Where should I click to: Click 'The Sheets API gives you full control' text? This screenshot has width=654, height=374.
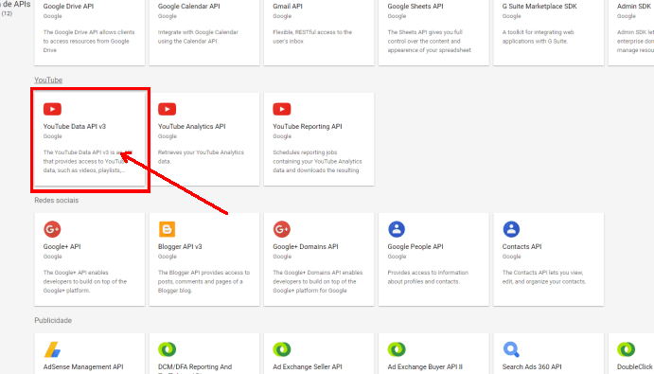tap(429, 41)
